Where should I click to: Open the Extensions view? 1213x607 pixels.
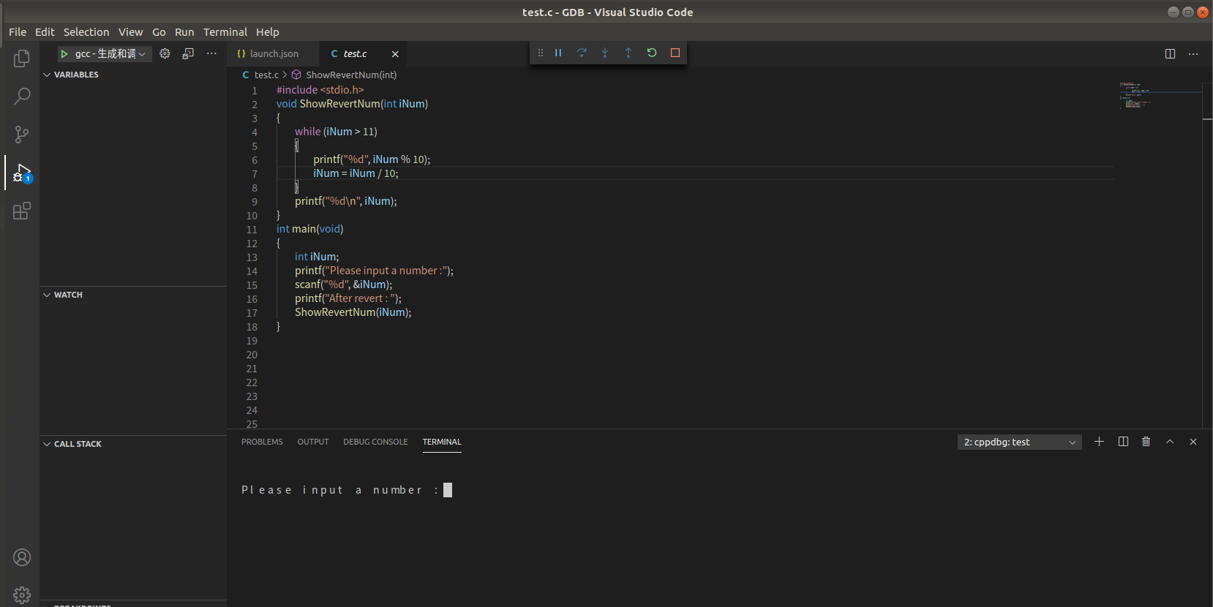coord(22,211)
